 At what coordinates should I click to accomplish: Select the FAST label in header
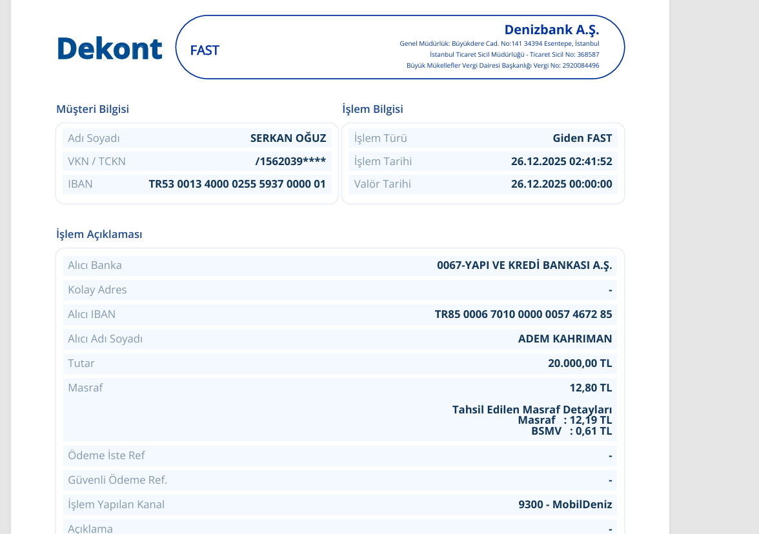click(x=204, y=50)
